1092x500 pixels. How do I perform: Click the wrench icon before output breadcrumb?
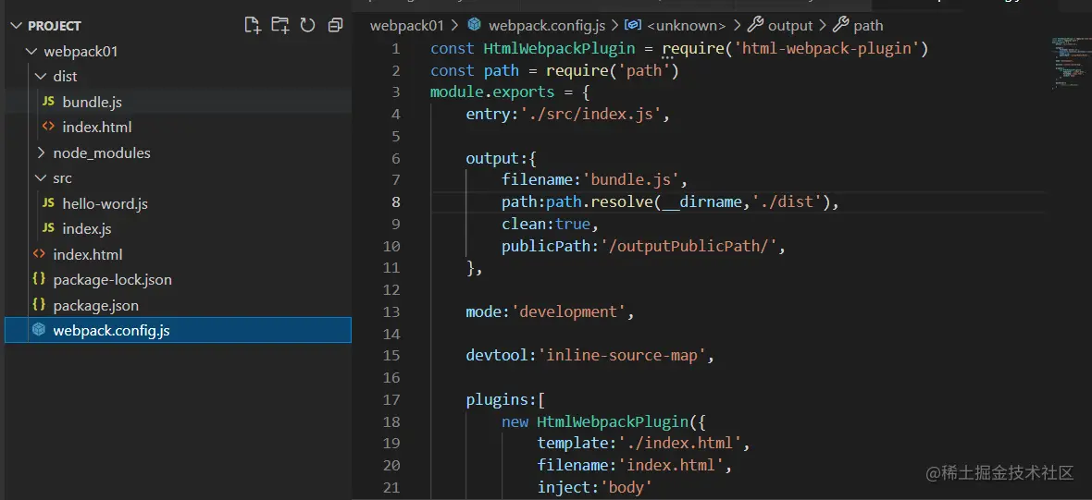755,25
